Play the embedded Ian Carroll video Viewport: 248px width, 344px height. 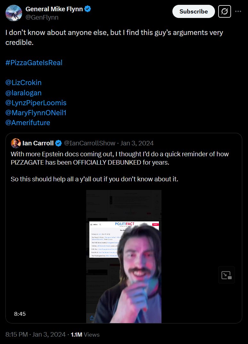pos(124,256)
